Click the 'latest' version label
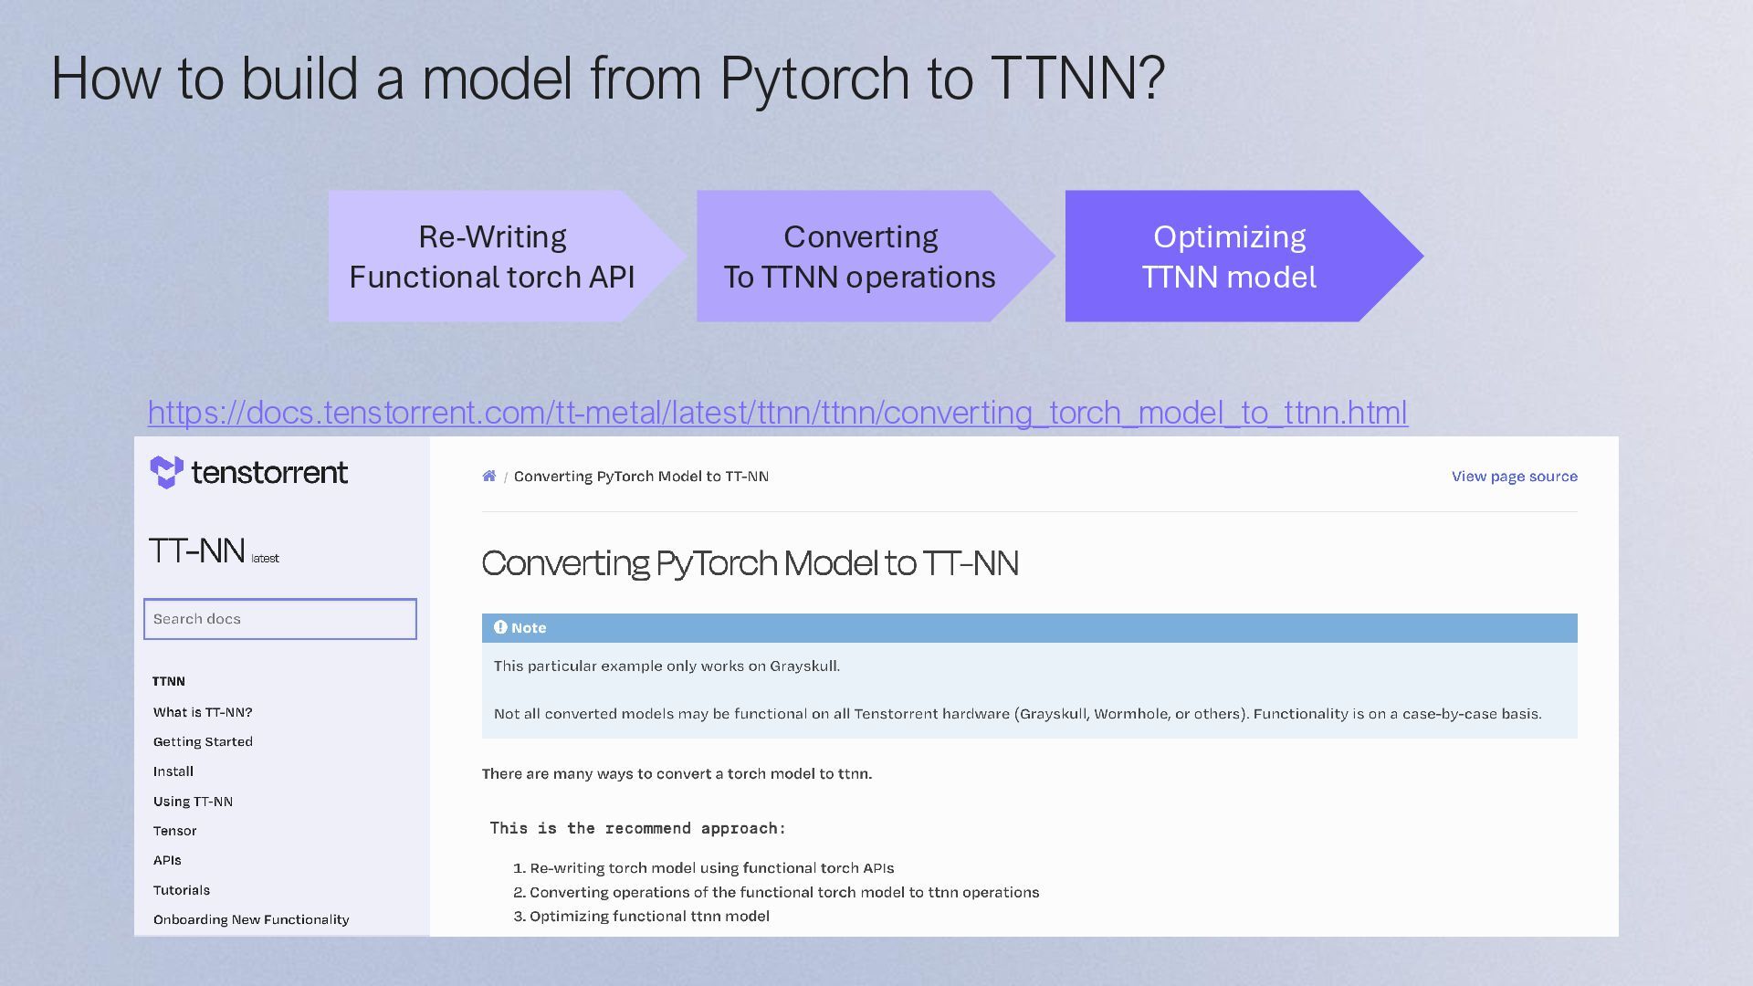Image resolution: width=1753 pixels, height=986 pixels. point(265,558)
